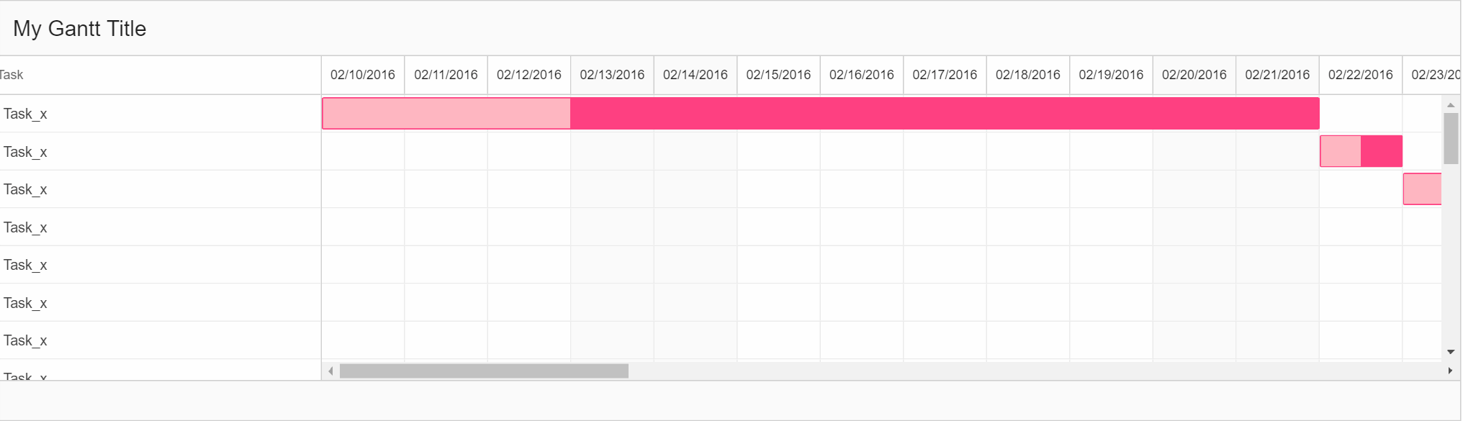Select the dark pink remaining portion of first task bar

(945, 114)
